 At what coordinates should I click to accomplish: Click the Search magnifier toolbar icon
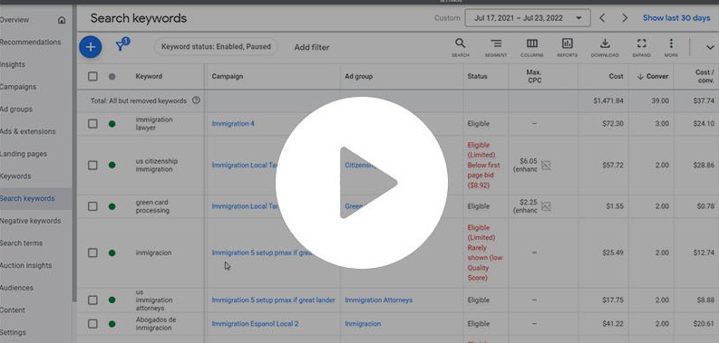(x=460, y=48)
